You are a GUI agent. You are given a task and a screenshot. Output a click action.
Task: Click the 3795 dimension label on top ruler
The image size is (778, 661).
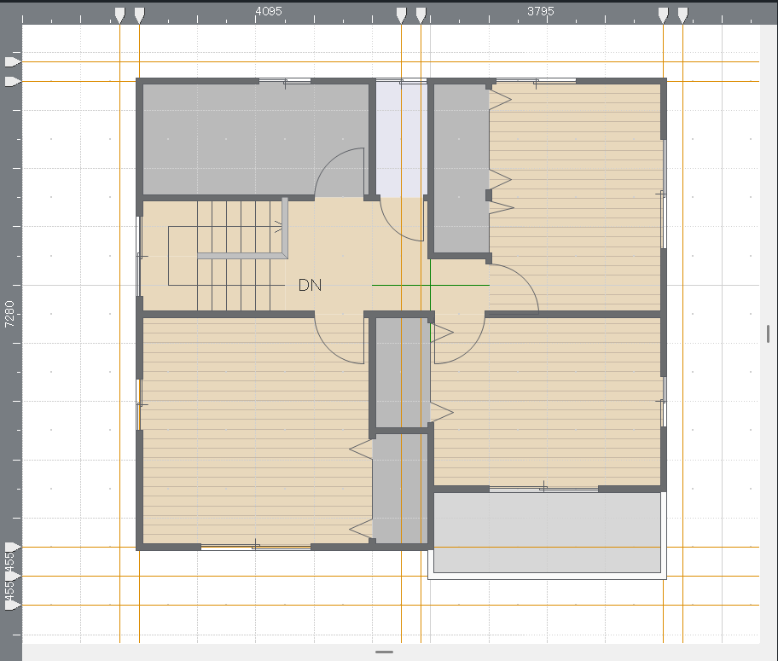[x=541, y=12]
